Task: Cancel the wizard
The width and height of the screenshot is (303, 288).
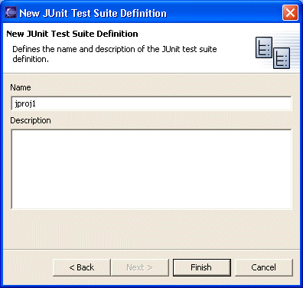Action: pos(264,267)
